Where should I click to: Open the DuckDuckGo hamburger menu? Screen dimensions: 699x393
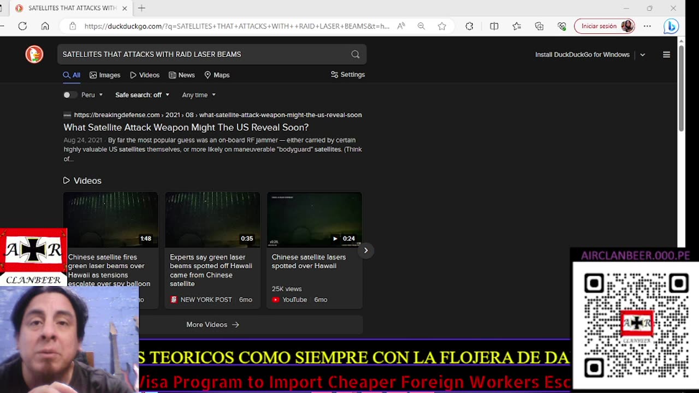[x=666, y=55]
